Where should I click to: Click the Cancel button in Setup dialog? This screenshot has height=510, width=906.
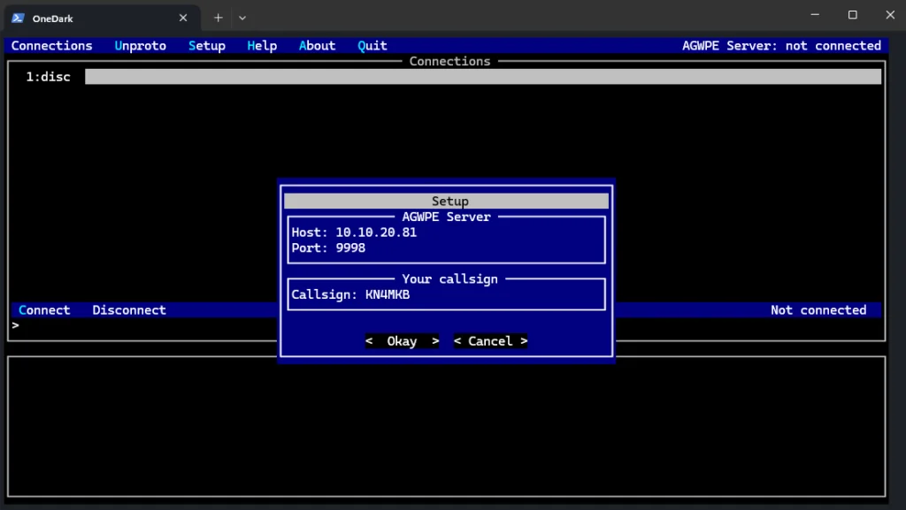490,341
